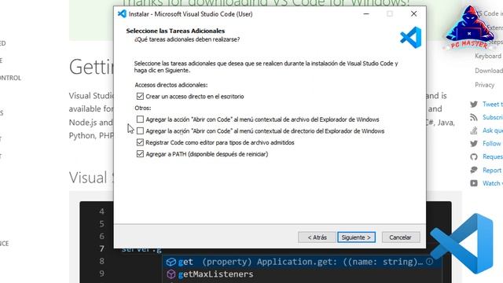The height and width of the screenshot is (283, 503).
Task: Enable 'Abrir con Code' for archivo context menu
Action: point(140,119)
